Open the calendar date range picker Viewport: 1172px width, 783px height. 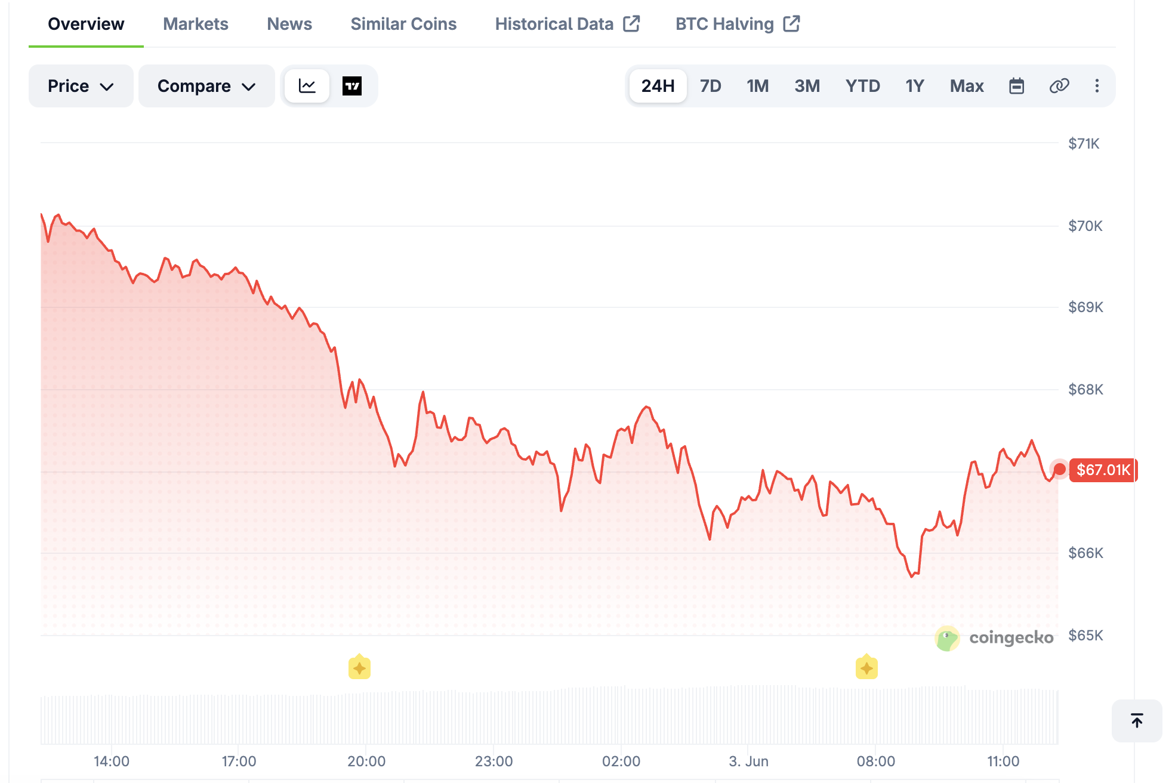pyautogui.click(x=1016, y=86)
